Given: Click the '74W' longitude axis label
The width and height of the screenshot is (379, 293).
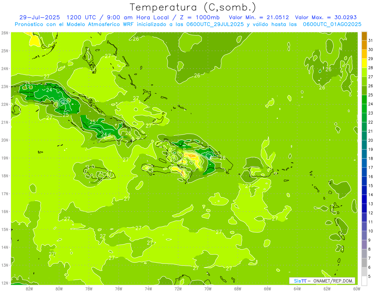Looking at the screenshot, I should point(148,289).
